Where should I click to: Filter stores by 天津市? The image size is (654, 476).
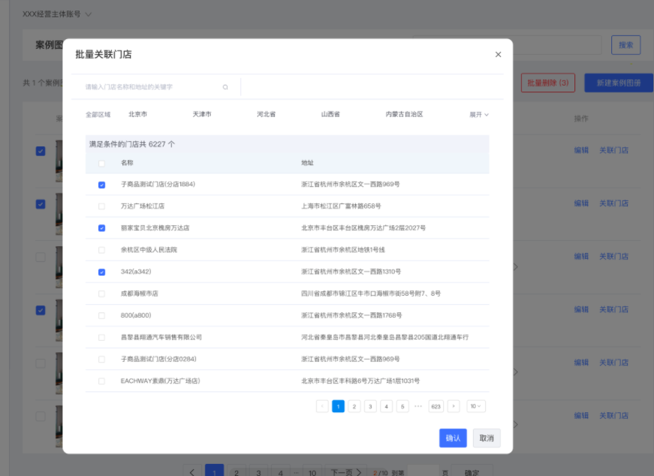(x=202, y=114)
